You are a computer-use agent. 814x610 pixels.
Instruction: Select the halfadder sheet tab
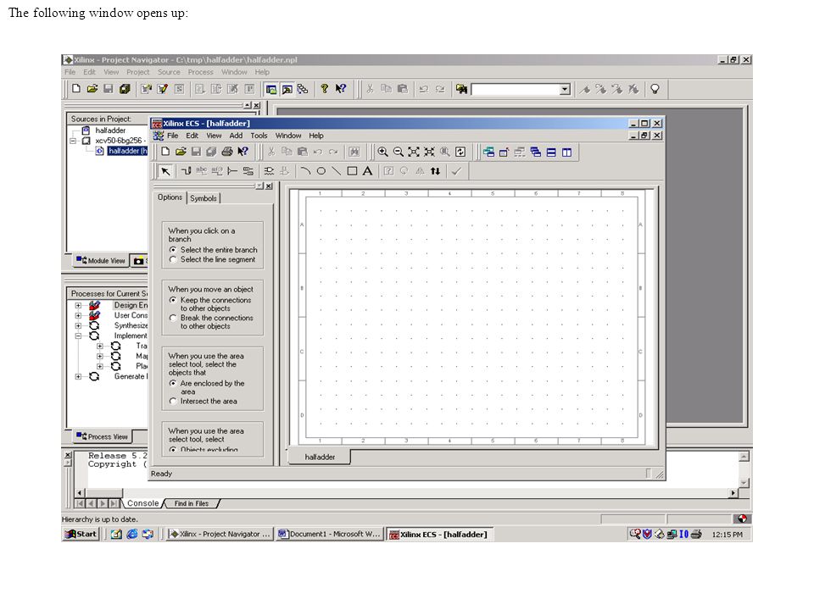pyautogui.click(x=320, y=457)
